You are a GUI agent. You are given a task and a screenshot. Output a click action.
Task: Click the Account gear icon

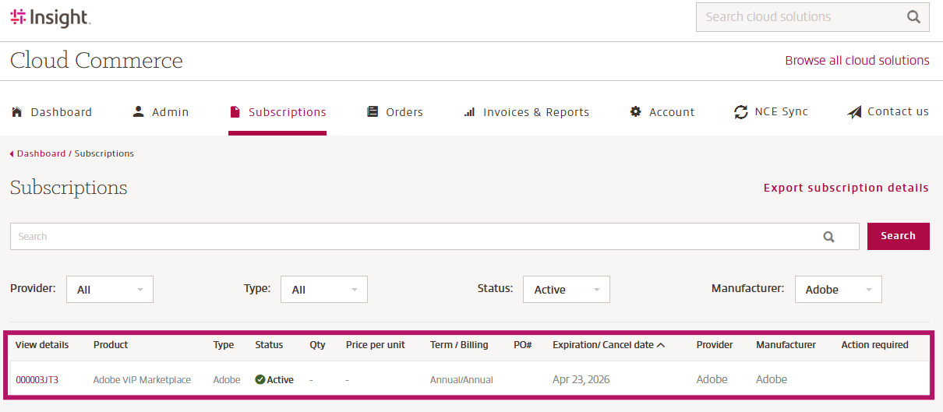click(x=636, y=111)
